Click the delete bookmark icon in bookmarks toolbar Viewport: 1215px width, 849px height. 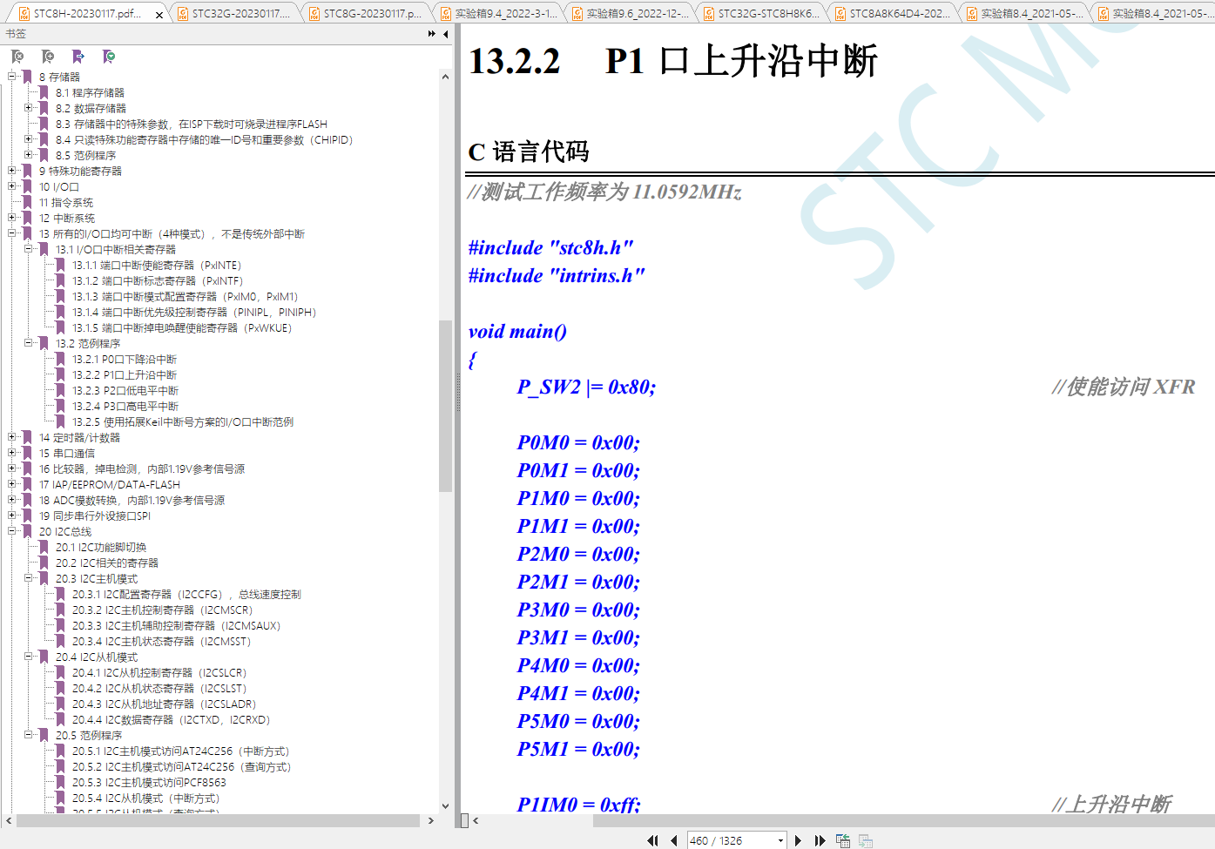coord(17,57)
